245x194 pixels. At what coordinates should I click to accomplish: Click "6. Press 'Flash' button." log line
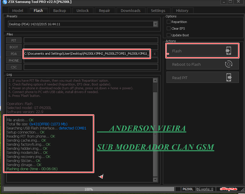24,96
